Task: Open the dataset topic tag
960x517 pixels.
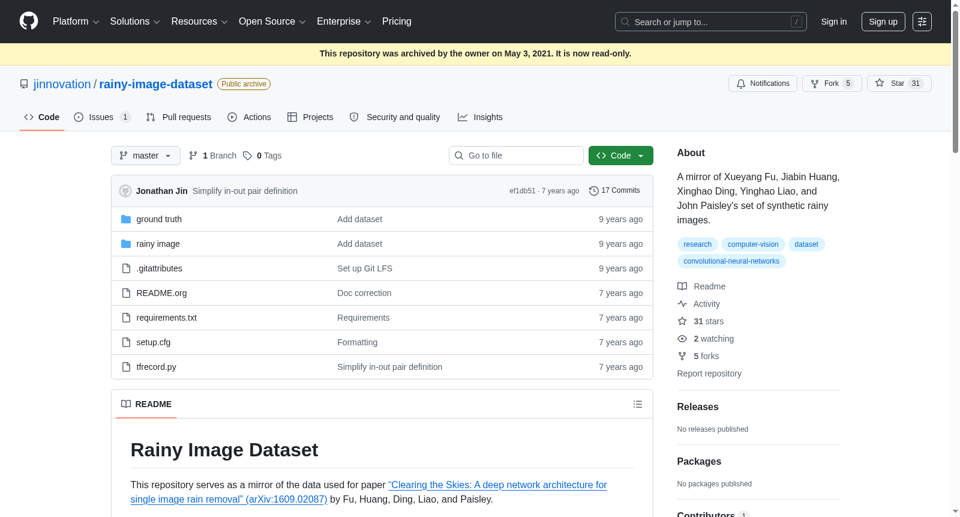Action: click(x=806, y=244)
